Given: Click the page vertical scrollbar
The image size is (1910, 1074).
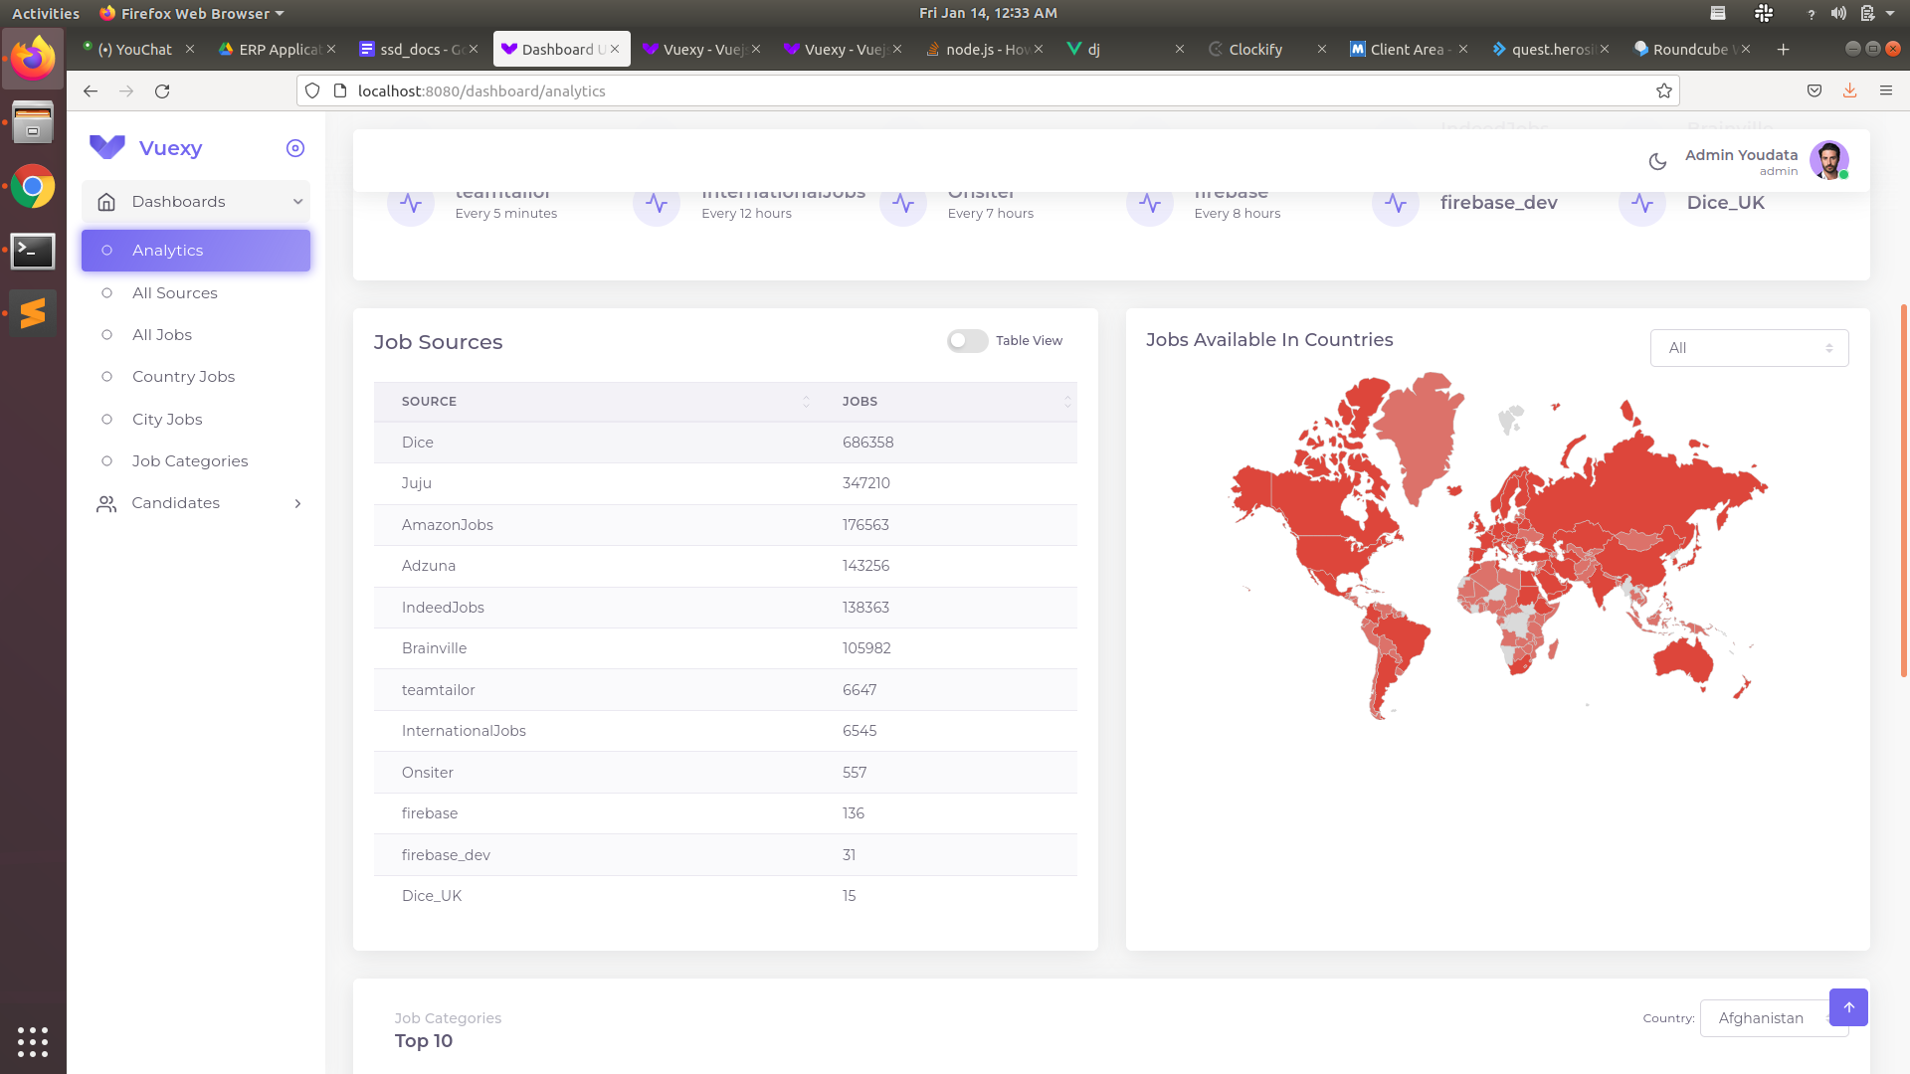Looking at the screenshot, I should [1904, 491].
